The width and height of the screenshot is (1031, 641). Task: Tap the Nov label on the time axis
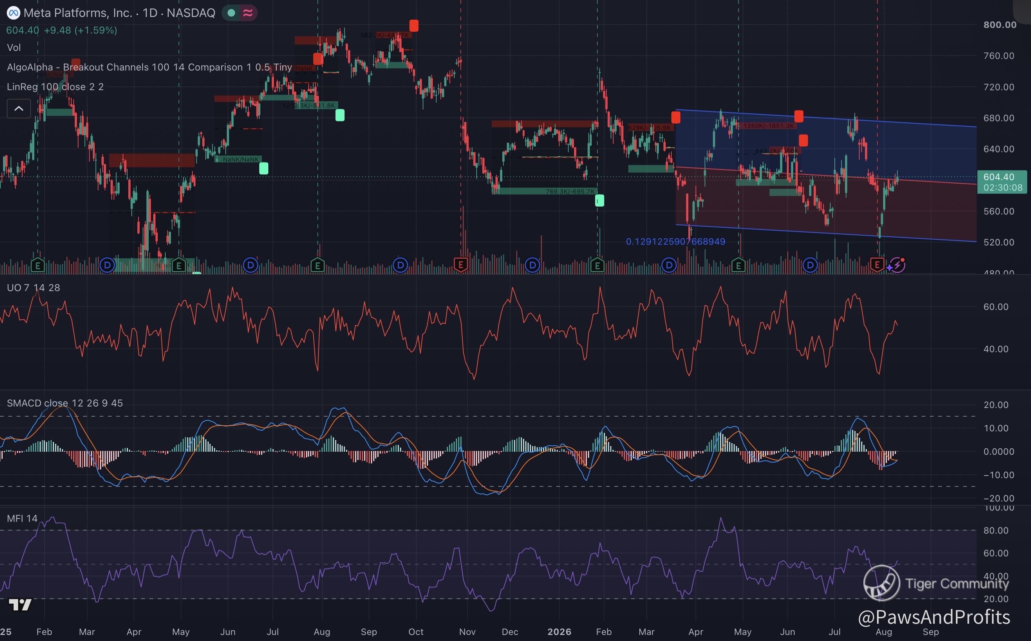(467, 632)
